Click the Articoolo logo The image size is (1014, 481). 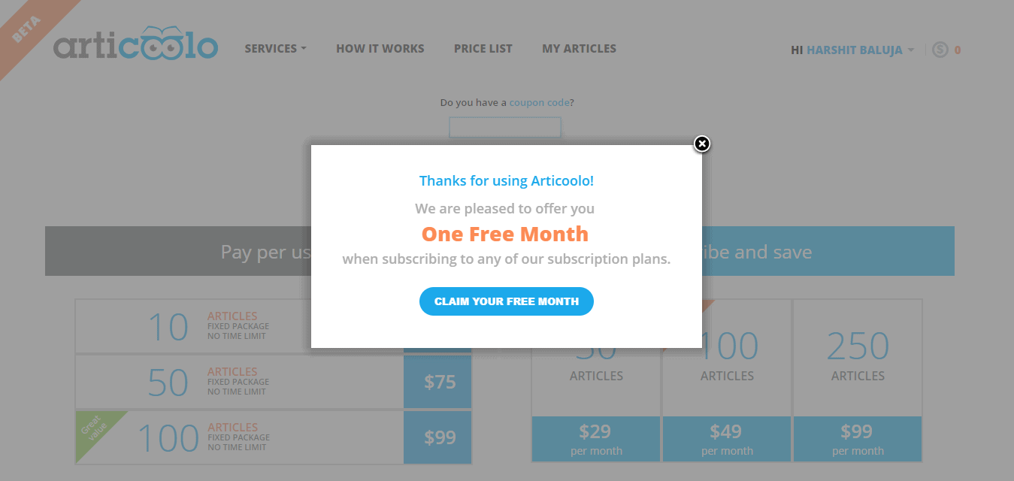[x=135, y=46]
